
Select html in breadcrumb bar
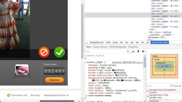(108, 42)
